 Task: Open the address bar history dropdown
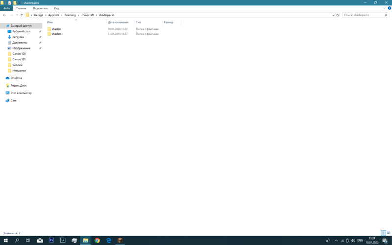click(x=334, y=15)
